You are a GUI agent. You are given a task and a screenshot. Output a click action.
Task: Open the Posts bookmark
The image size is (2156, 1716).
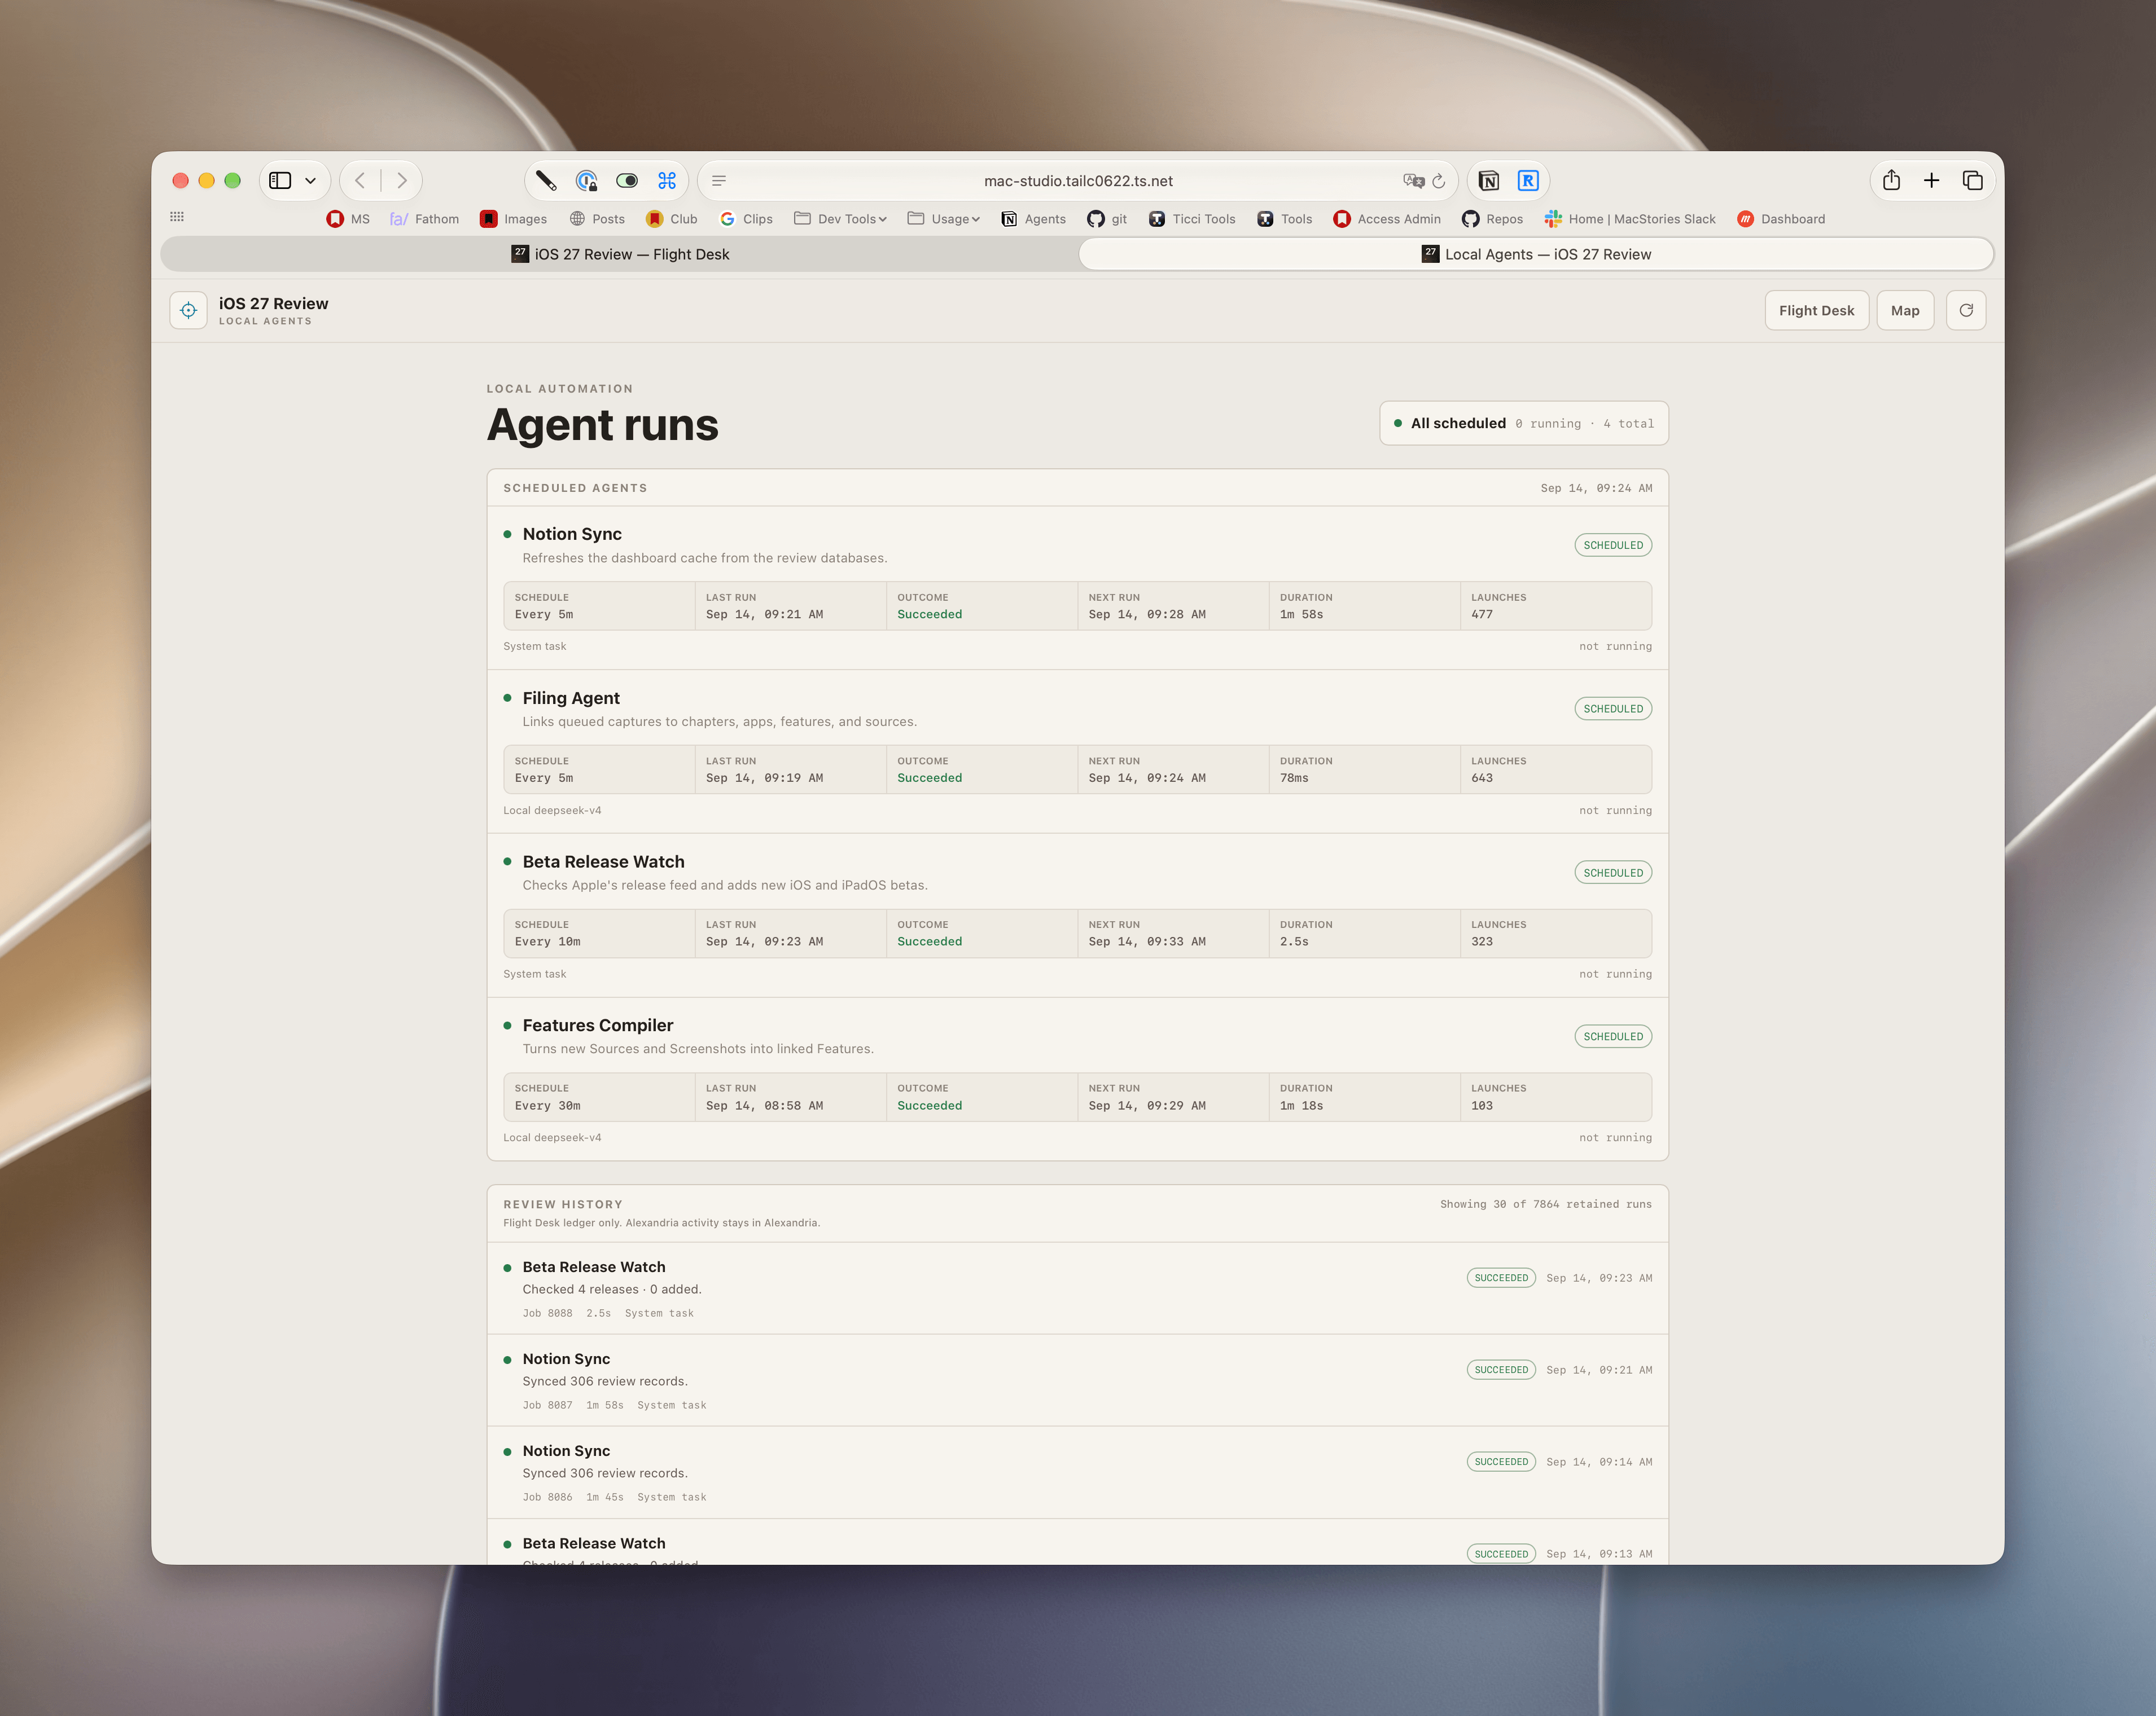597,219
